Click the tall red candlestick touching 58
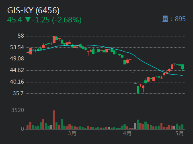The image size is (193, 144). click(54, 40)
